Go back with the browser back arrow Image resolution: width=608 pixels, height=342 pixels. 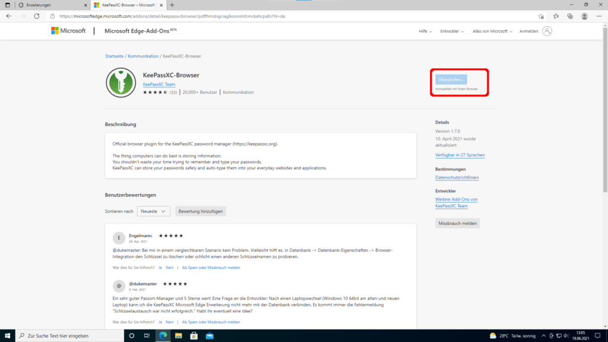click(x=8, y=16)
